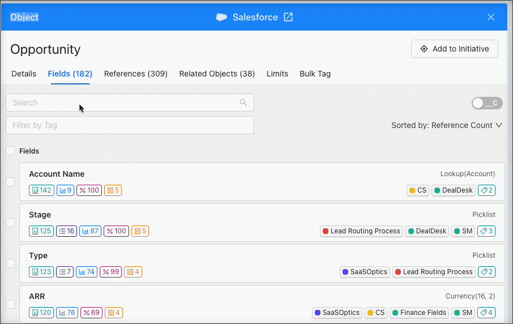The width and height of the screenshot is (513, 324).
Task: Click the SaaSOptics tag on Type
Action: pos(365,272)
